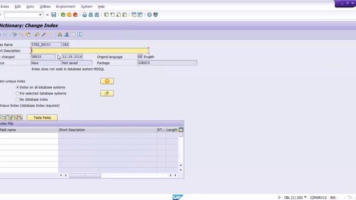Viewport: 356px width, 200px height.
Task: Click the Create New Session icon
Action: (x=134, y=15)
